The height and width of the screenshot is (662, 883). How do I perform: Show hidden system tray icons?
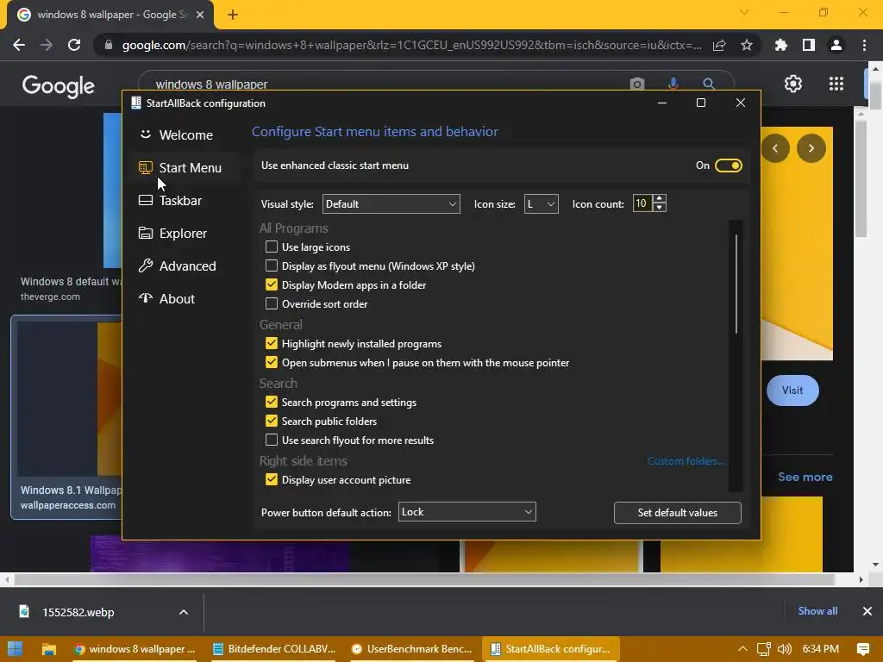point(742,649)
